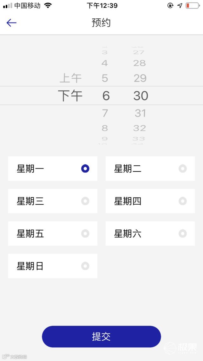
Task: Tap the low battery indicator
Action: coord(193,5)
